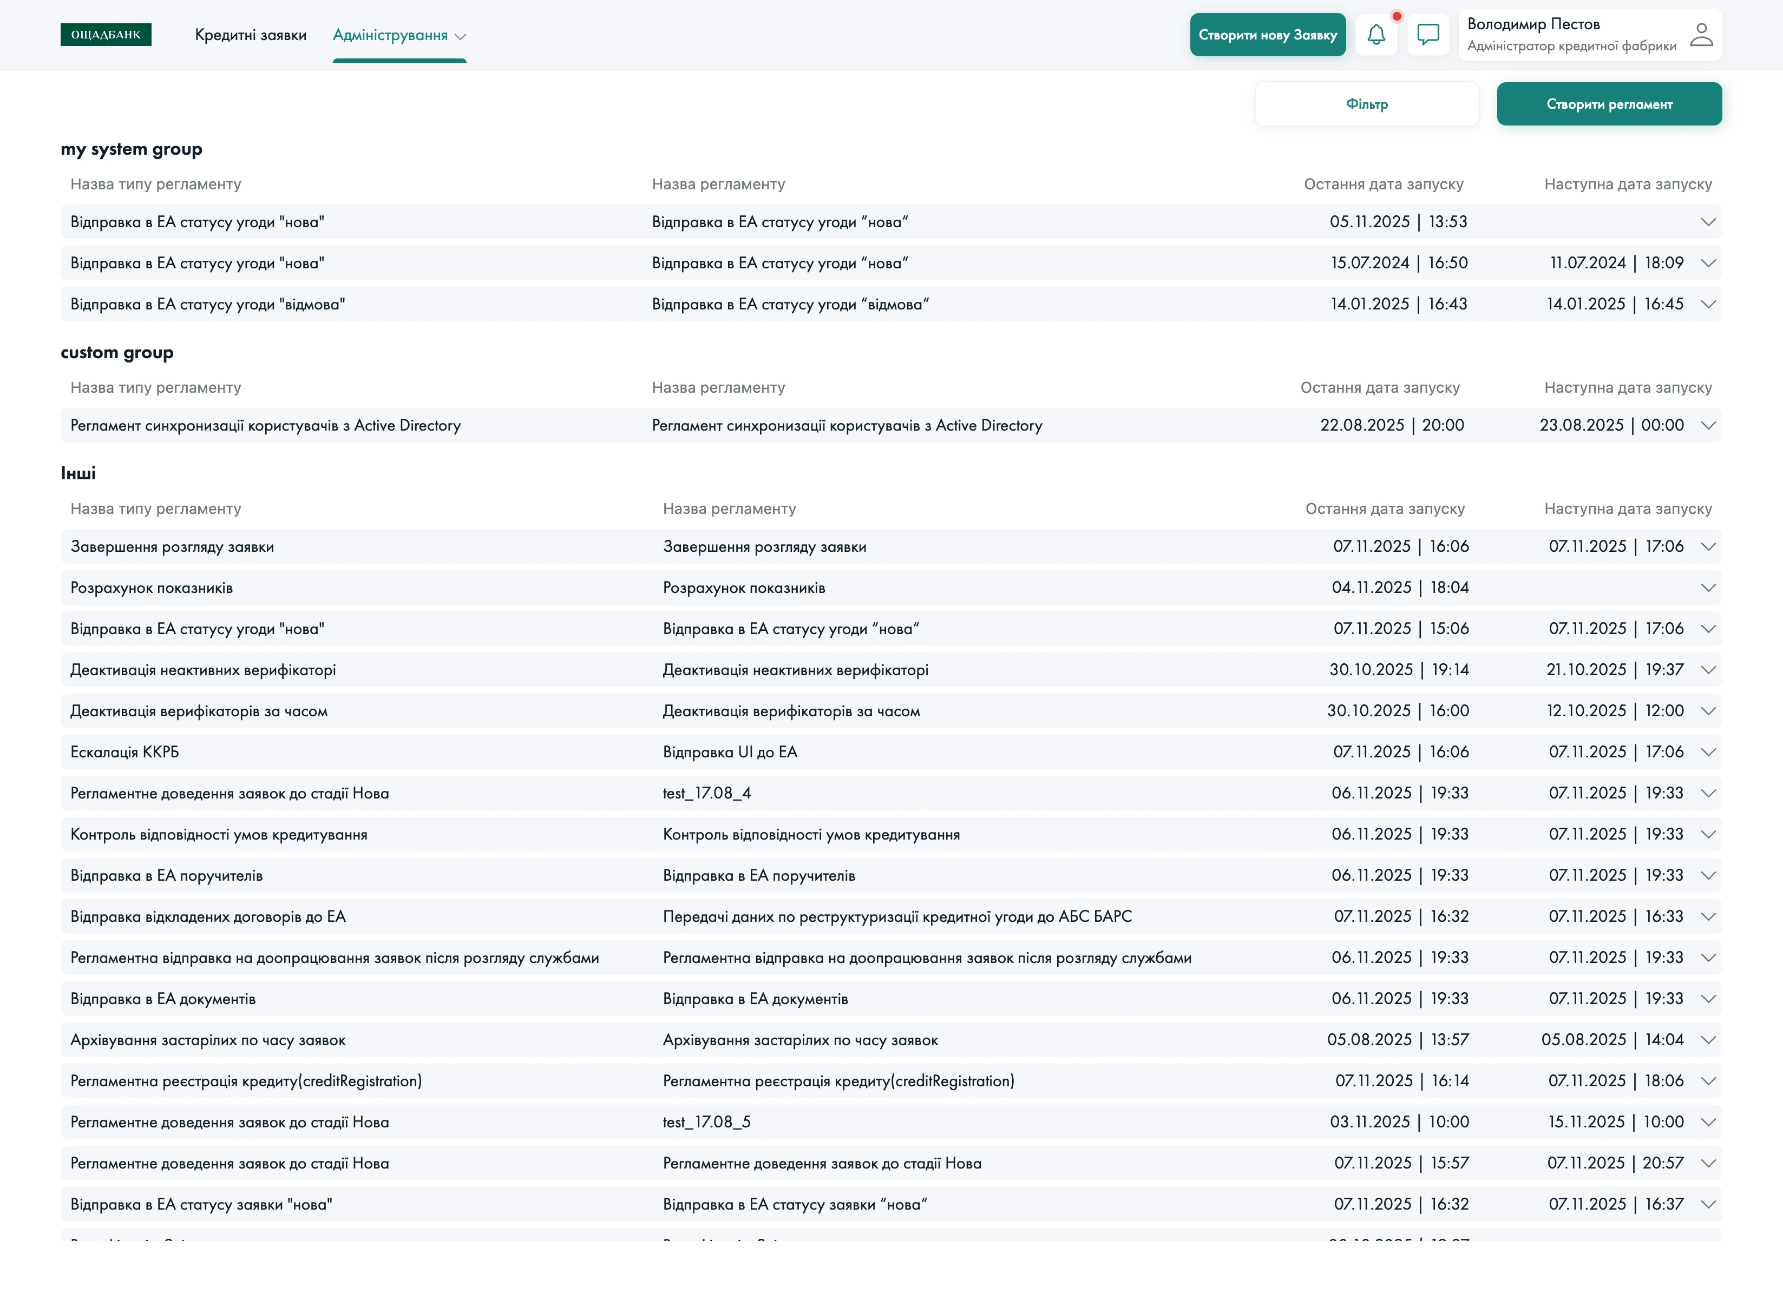Open the Фільтр button
Screen dimensions: 1783x1294
[1366, 104]
